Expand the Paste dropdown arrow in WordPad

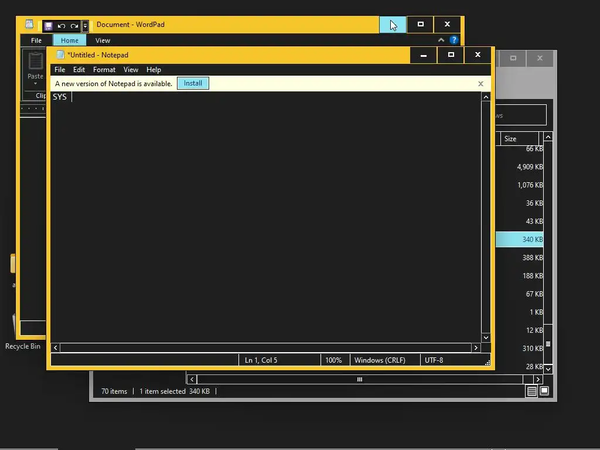click(35, 83)
